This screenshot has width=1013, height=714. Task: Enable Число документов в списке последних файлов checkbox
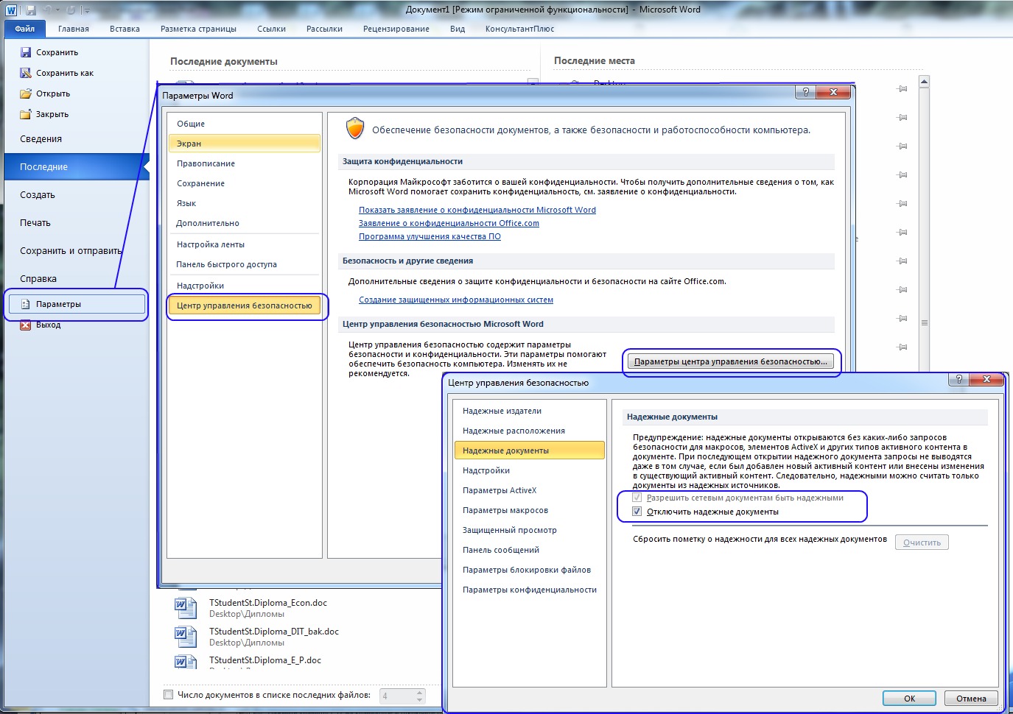(x=169, y=694)
